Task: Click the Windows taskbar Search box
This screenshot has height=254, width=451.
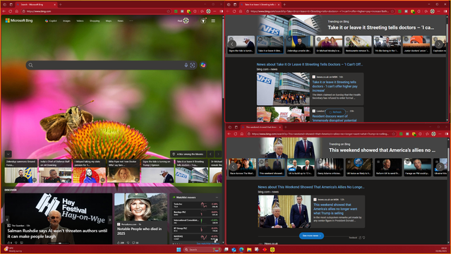Action: (x=202, y=249)
